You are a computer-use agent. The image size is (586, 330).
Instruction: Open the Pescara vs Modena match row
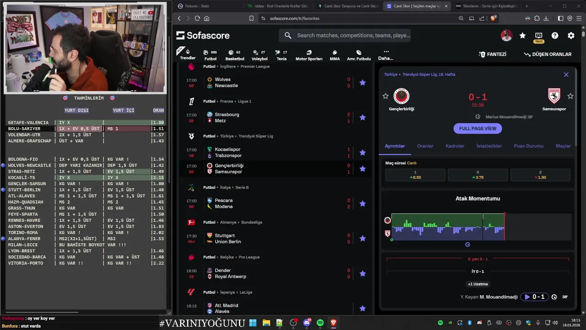click(x=275, y=203)
